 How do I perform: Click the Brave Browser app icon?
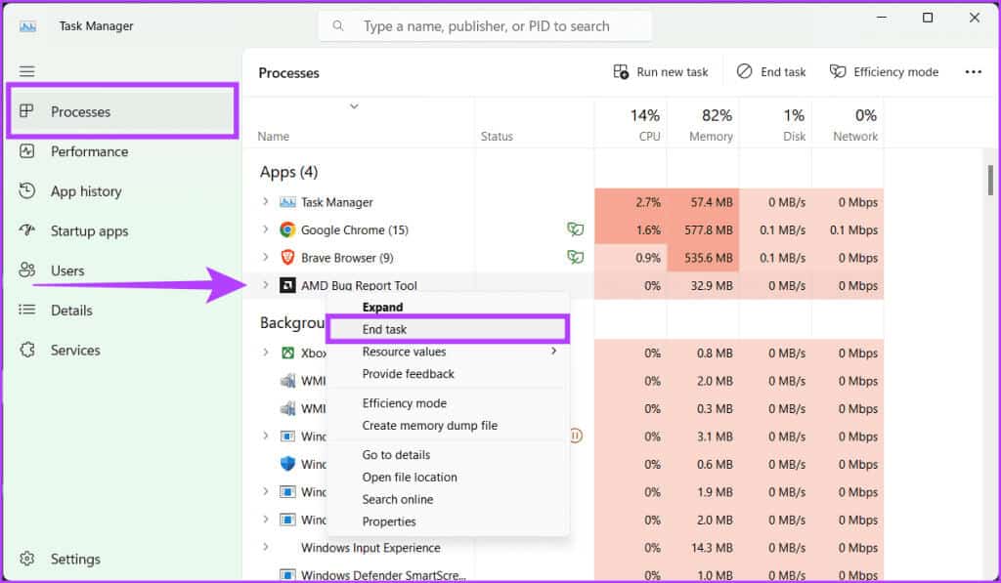[x=288, y=258]
